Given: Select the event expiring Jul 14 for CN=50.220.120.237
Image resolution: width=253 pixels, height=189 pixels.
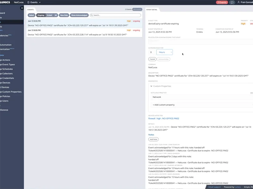Looking at the screenshot, I should [x=84, y=23].
